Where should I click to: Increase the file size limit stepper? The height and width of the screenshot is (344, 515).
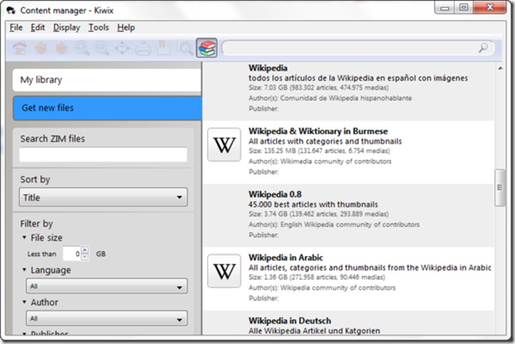point(85,250)
